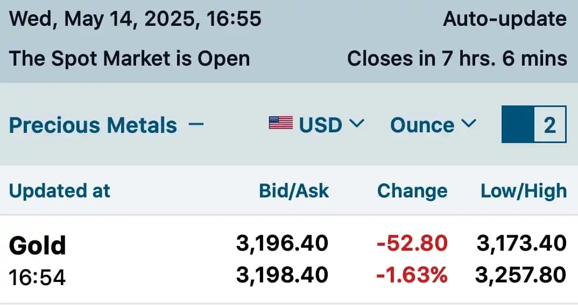This screenshot has height=305, width=578.
Task: Sort by the Change column header
Action: click(412, 191)
